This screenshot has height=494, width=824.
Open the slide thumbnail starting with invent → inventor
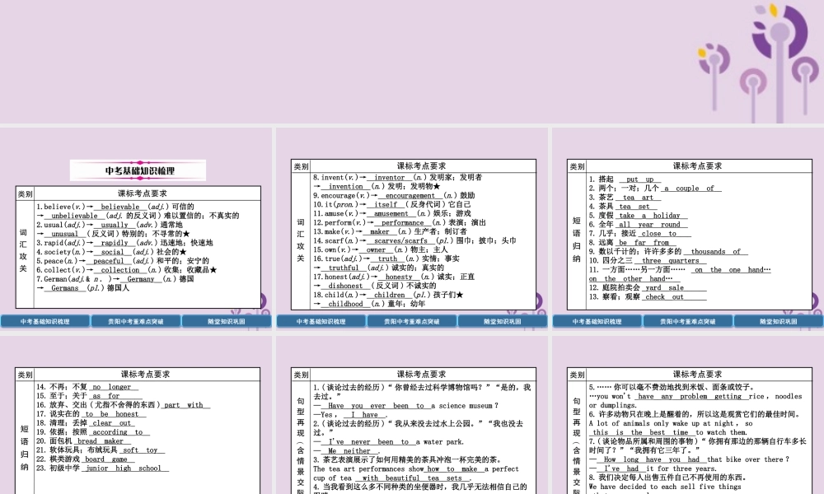coord(412,228)
